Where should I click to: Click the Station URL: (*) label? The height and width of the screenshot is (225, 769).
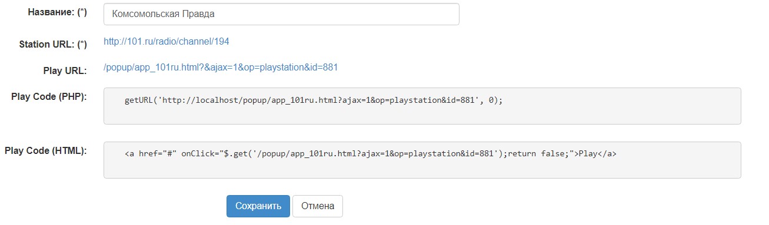pyautogui.click(x=53, y=45)
